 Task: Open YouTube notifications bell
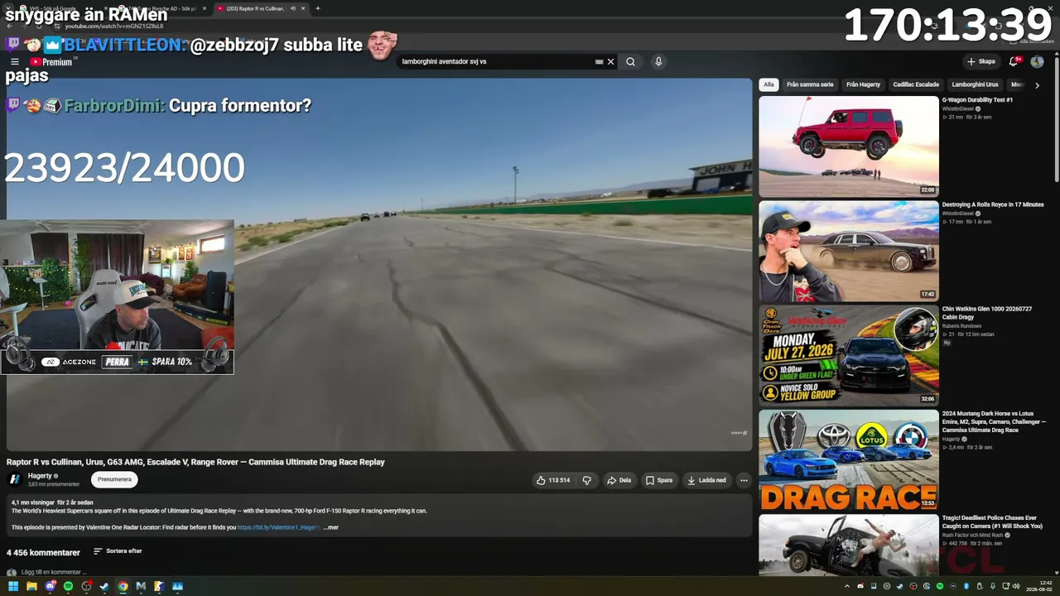(x=1014, y=62)
